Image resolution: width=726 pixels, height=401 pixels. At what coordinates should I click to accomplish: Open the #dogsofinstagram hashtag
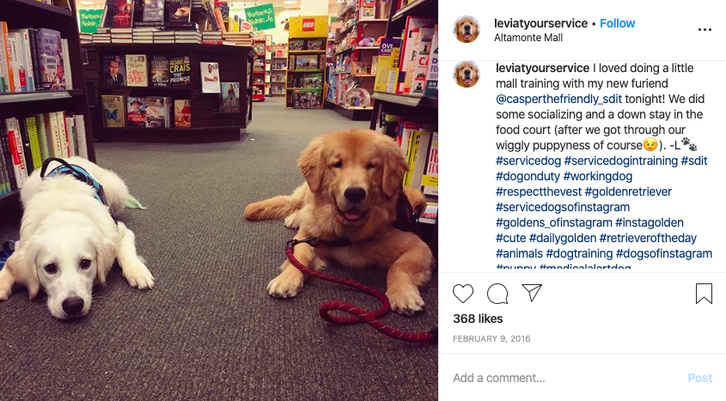point(663,253)
